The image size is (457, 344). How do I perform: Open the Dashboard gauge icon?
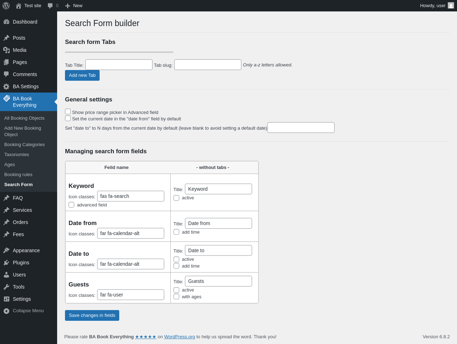[6, 22]
